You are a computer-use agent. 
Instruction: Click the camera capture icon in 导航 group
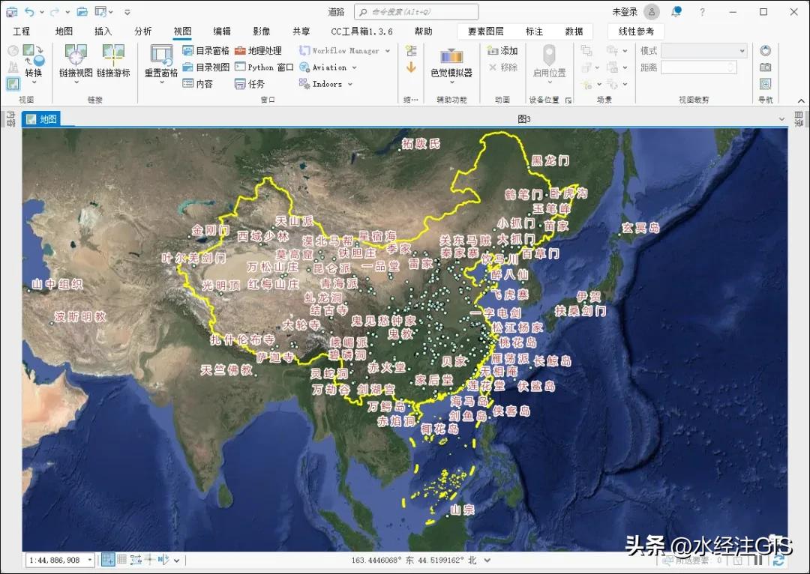[x=766, y=67]
